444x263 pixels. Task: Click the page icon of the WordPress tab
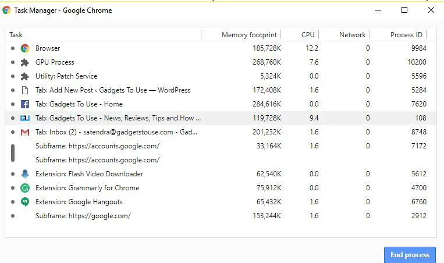coord(25,90)
